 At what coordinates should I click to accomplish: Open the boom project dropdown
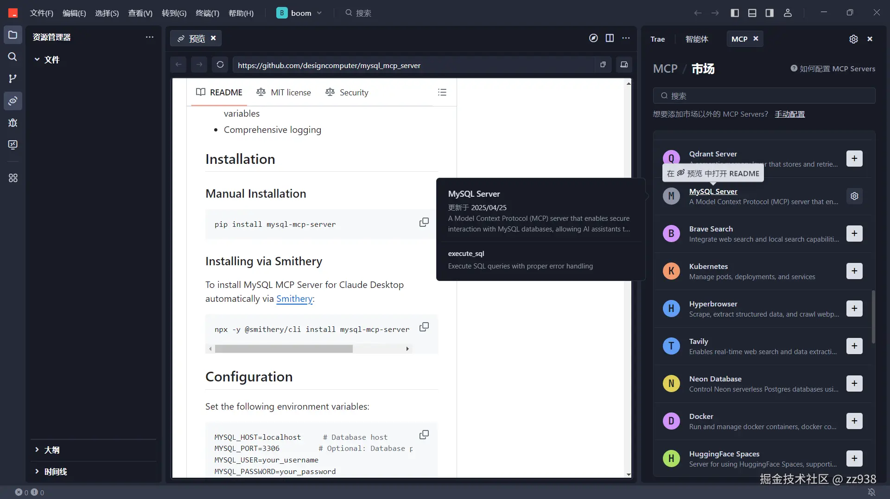[299, 13]
